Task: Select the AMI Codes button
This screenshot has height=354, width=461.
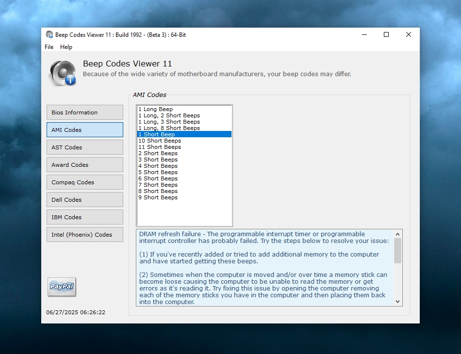Action: 84,130
